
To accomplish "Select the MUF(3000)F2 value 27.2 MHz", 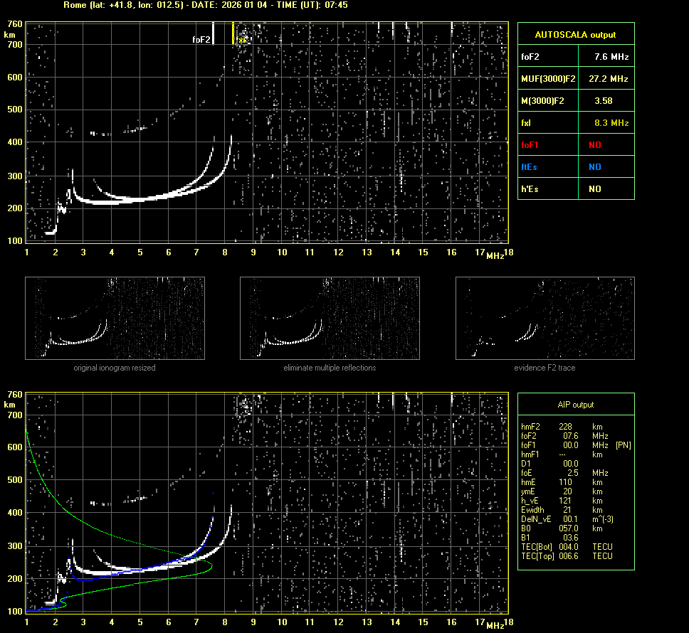I will point(611,78).
